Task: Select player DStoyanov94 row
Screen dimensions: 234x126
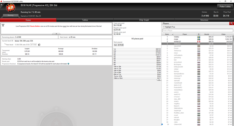Action: click(x=197, y=67)
